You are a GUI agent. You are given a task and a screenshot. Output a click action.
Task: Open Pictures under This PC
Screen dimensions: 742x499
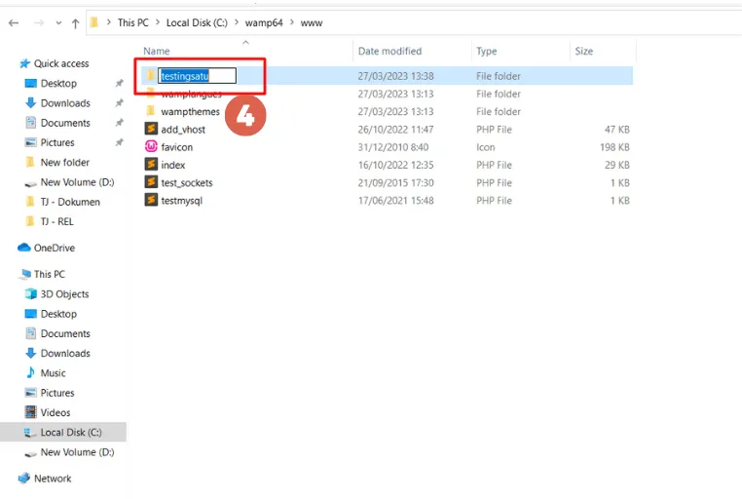click(57, 393)
